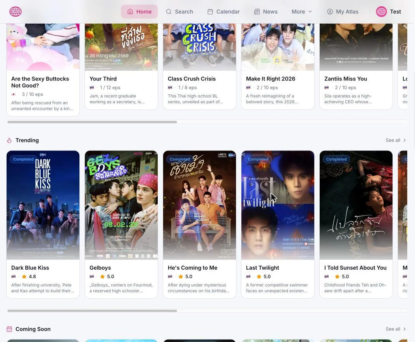Image resolution: width=415 pixels, height=342 pixels.
Task: Click See all for Coming Soon
Action: 393,329
